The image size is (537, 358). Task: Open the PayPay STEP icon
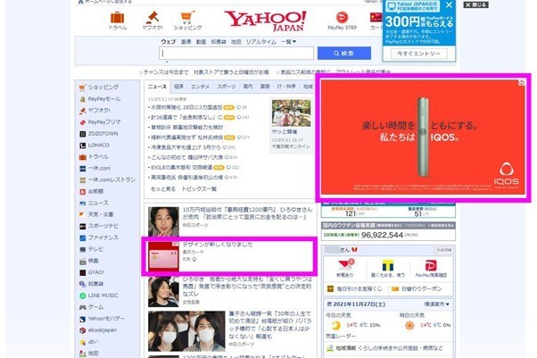342,21
